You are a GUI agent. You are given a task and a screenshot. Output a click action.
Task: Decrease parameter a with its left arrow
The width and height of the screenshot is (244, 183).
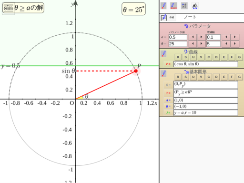click(x=193, y=37)
